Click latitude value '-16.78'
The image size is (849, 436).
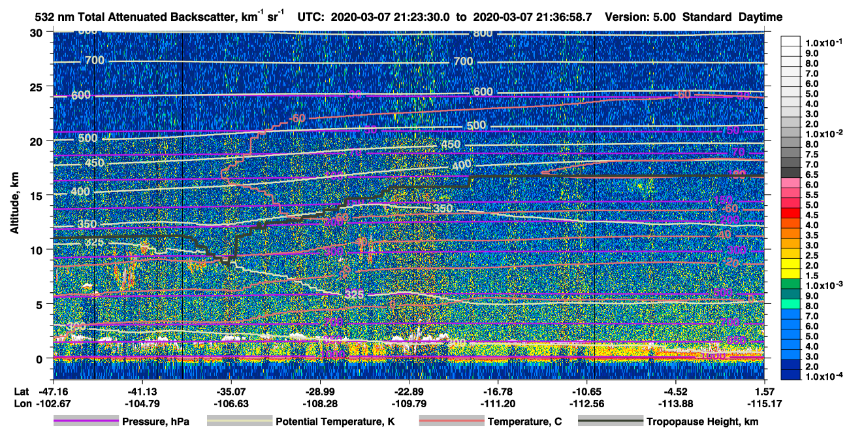click(x=498, y=391)
